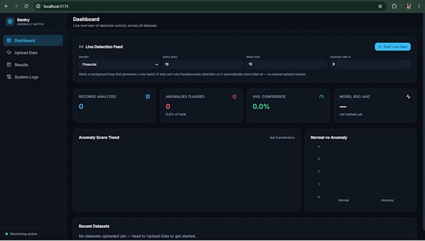Click the '0.0% of total' text
The width and height of the screenshot is (425, 241).
coord(176,115)
